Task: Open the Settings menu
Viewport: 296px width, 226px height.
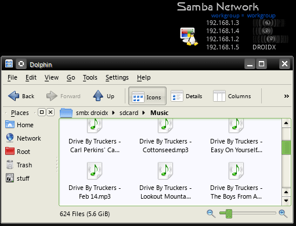Action: click(117, 77)
